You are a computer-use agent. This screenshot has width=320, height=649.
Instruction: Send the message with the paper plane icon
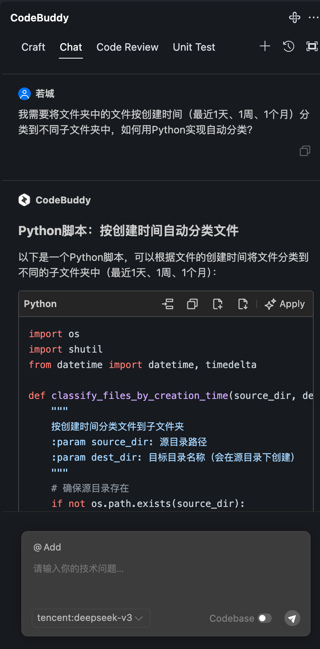click(292, 618)
